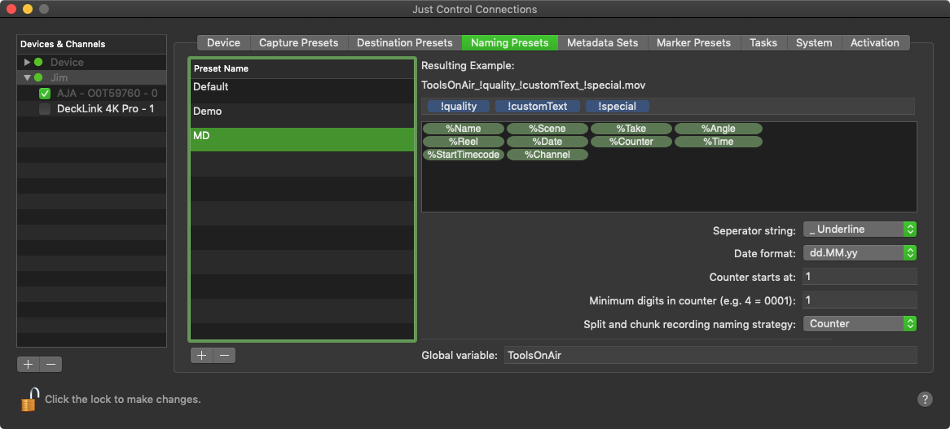Open the Marker Presets tab
Viewport: 950px width, 429px height.
click(693, 43)
